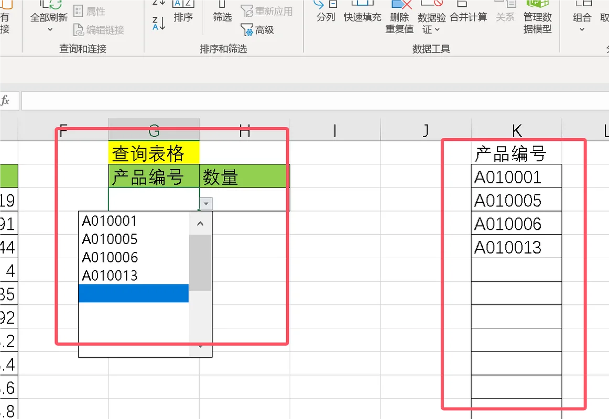Click Relationships (关系)

coord(505,12)
